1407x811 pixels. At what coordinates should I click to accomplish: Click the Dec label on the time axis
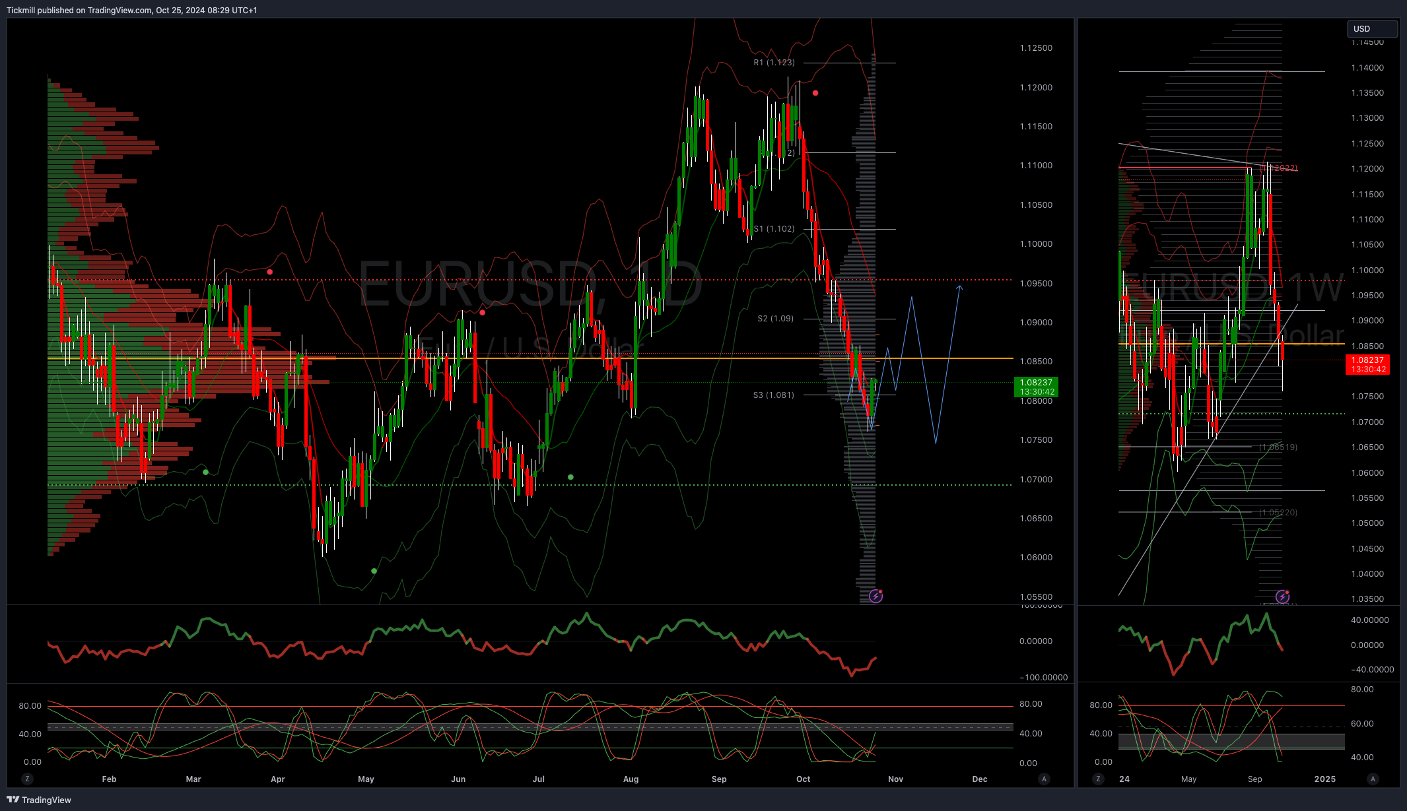pyautogui.click(x=980, y=779)
